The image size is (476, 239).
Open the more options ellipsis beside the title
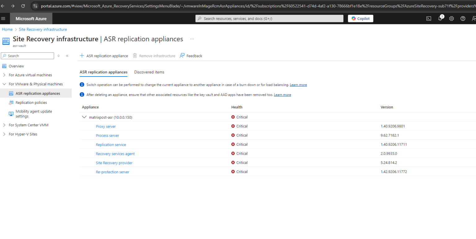click(192, 39)
